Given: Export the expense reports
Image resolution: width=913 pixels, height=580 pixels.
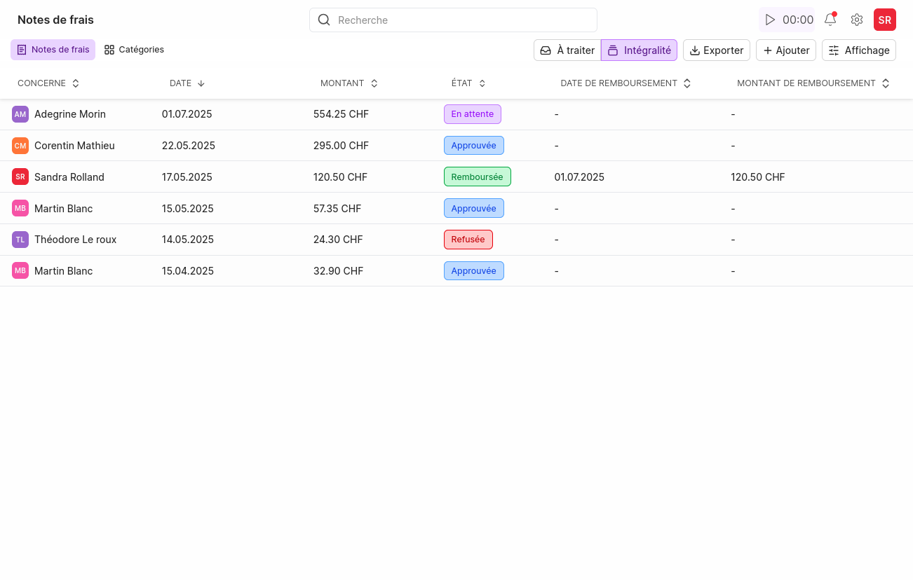Looking at the screenshot, I should pyautogui.click(x=716, y=50).
